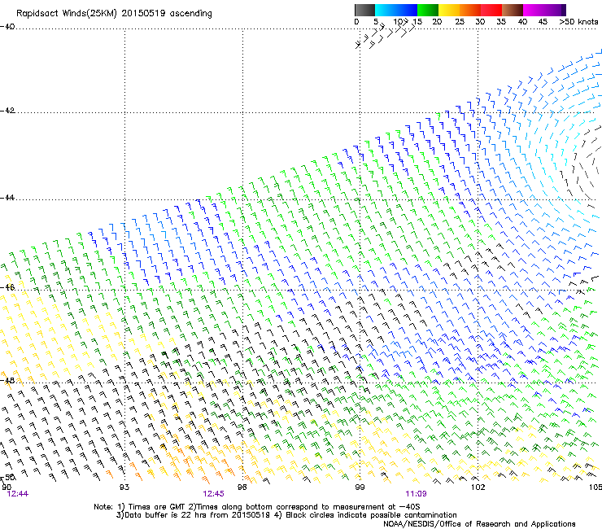Click the '102' longitude axis label
The image size is (602, 529).
click(478, 487)
